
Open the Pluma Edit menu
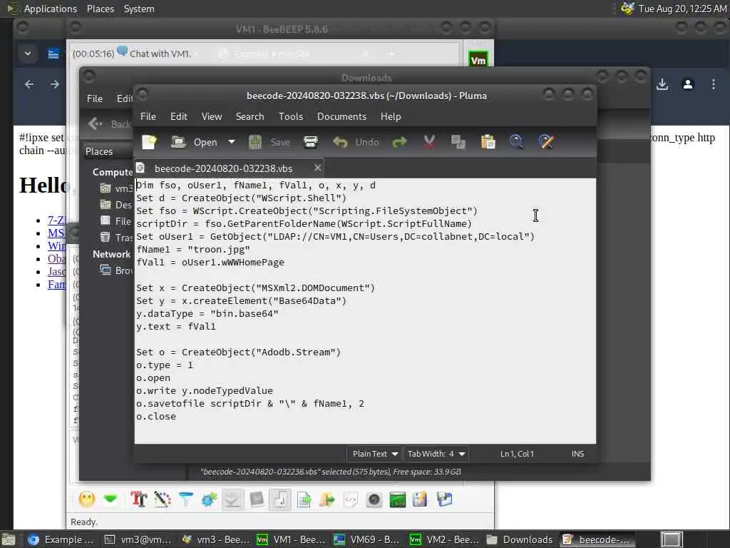click(179, 116)
